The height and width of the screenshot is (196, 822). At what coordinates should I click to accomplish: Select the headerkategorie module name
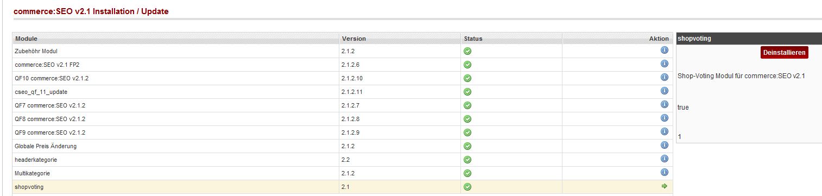(x=36, y=160)
